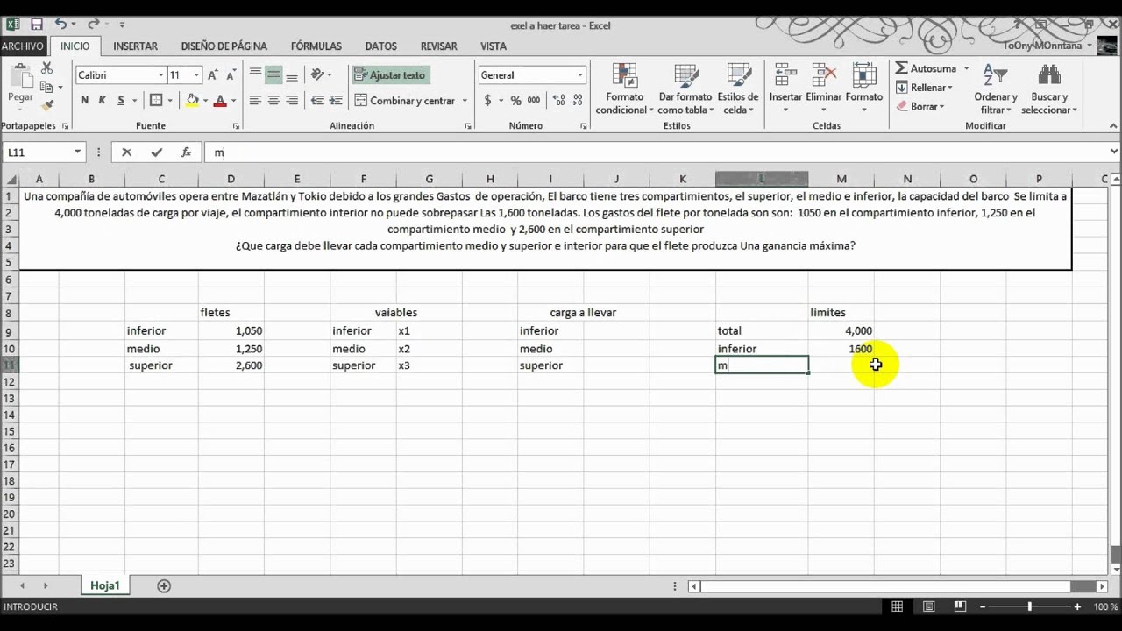
Task: Toggle middle vertical alignment
Action: coord(273,75)
